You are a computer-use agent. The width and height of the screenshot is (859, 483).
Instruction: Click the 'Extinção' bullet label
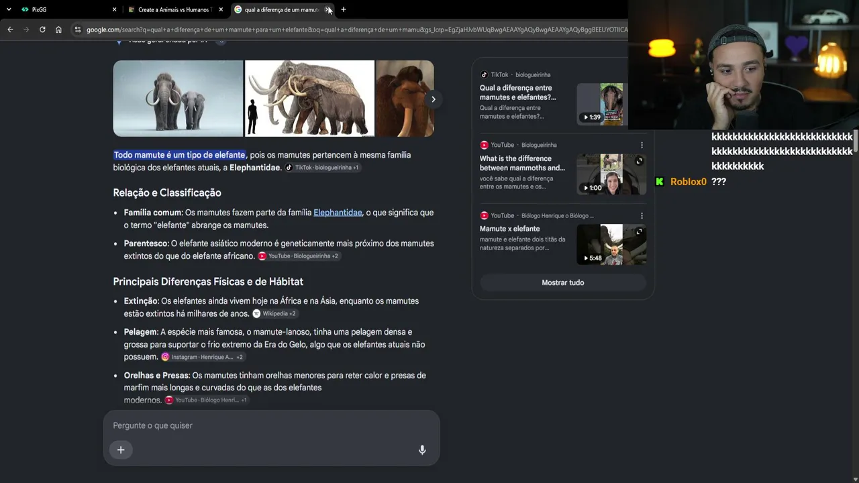coord(141,301)
